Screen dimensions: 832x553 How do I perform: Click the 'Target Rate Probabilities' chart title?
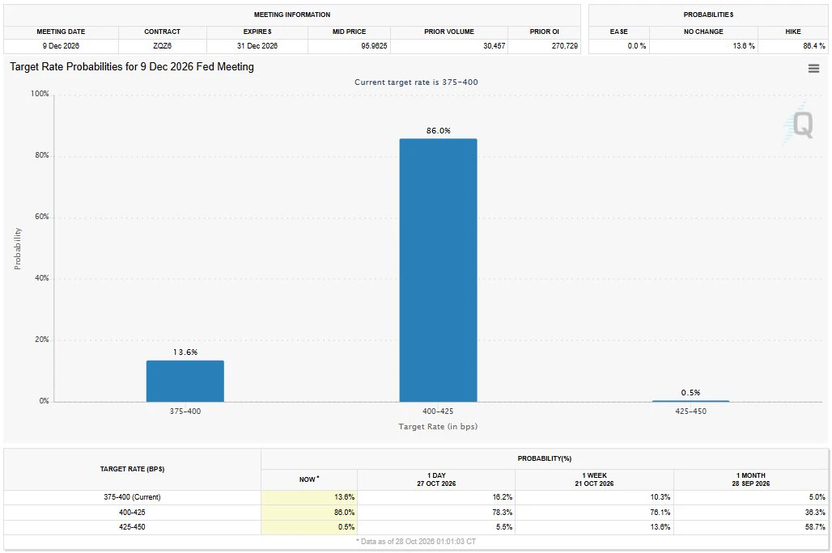coord(132,67)
